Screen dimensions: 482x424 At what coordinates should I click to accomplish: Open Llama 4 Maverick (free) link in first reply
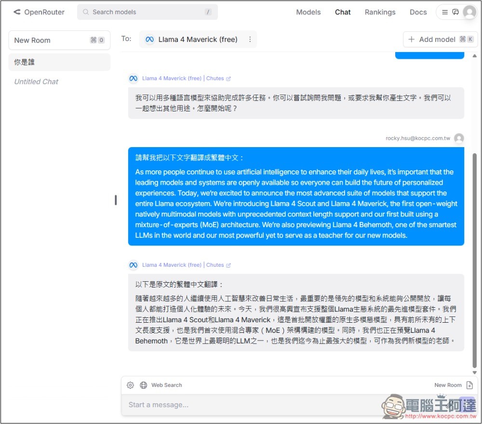pyautogui.click(x=172, y=79)
